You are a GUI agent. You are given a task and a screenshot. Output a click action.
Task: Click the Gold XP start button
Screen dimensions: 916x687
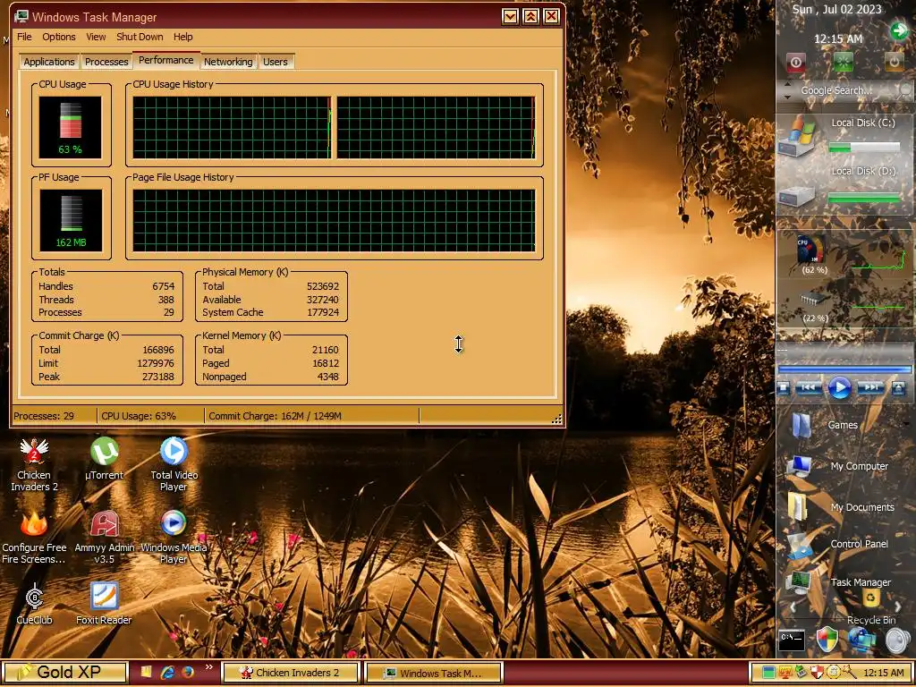click(65, 672)
